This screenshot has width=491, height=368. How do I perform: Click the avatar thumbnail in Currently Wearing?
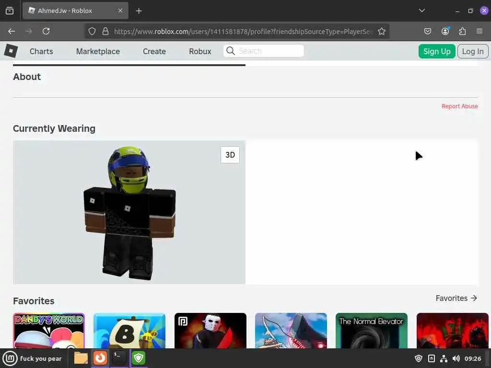129,212
